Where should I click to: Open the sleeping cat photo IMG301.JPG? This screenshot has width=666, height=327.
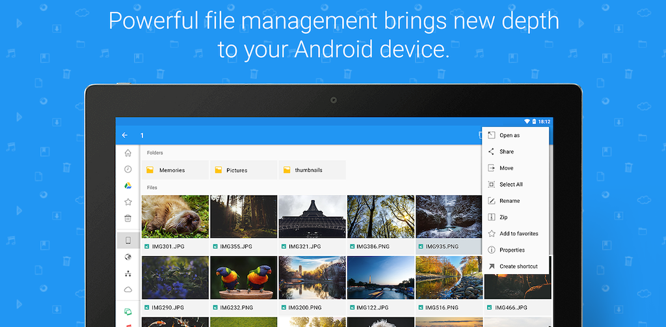pos(175,216)
